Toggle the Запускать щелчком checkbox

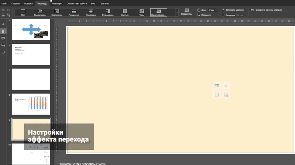coord(223,10)
